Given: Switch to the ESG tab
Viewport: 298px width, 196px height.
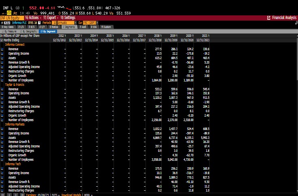Looking at the screenshot, I should click(94, 27).
